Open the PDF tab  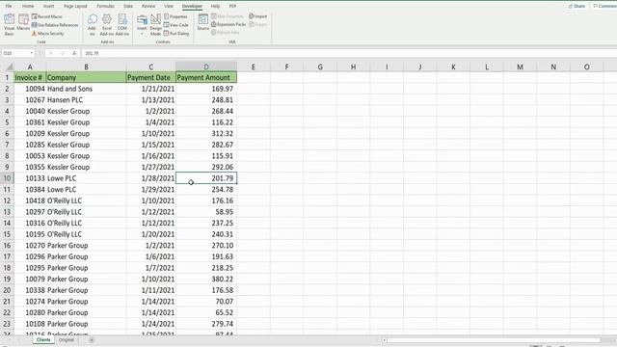tap(233, 6)
